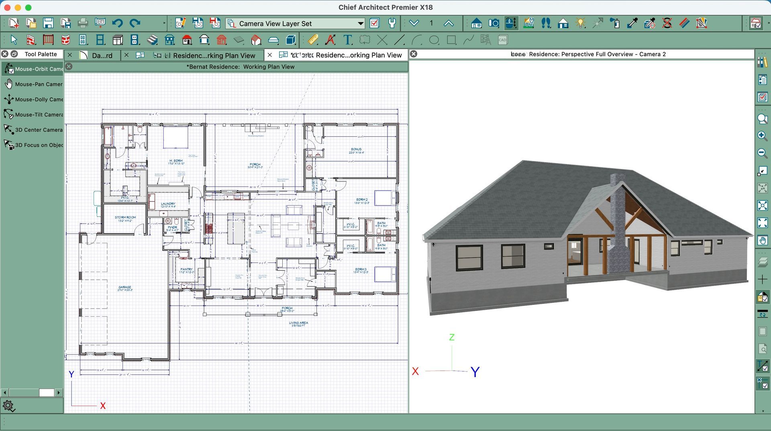This screenshot has height=431, width=771.
Task: Open the Camera View Layer Set dropdown
Action: [296, 23]
